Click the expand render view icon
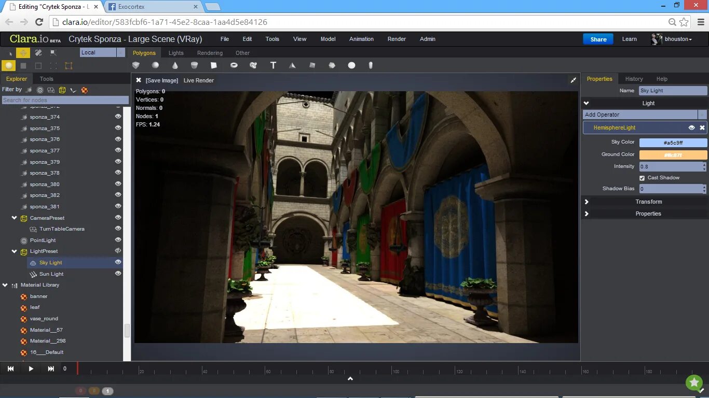 pyautogui.click(x=574, y=80)
